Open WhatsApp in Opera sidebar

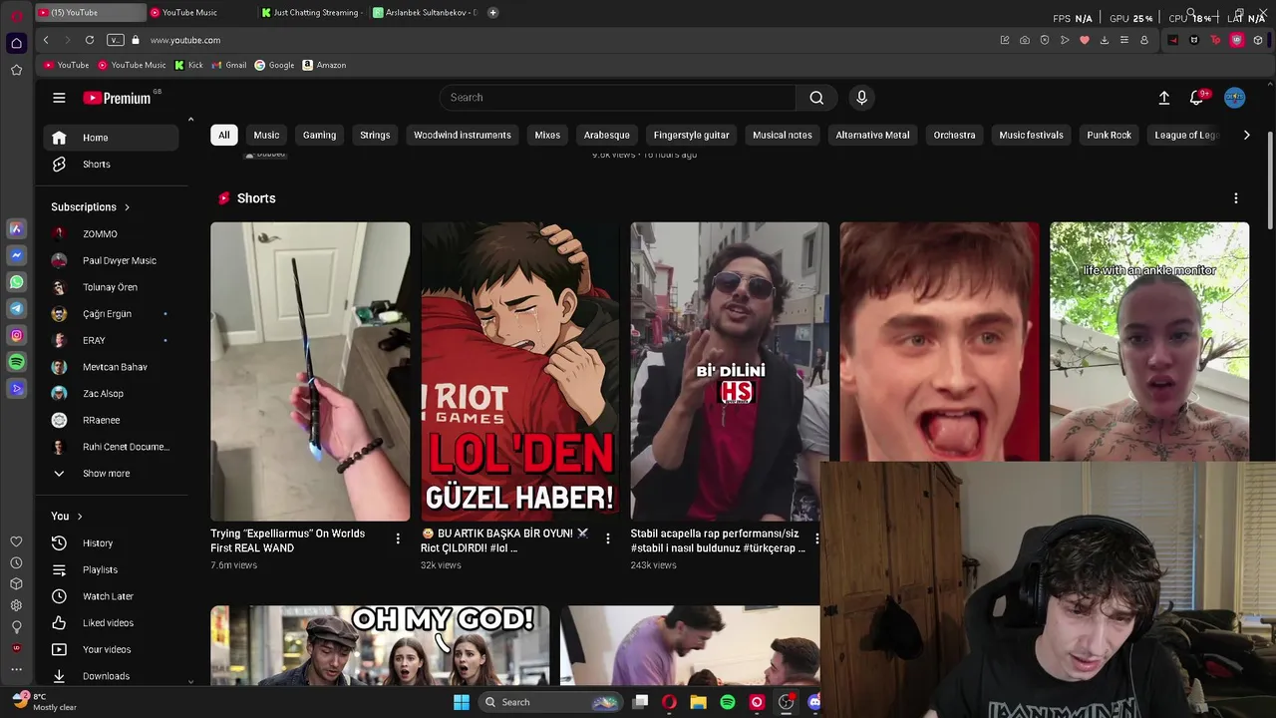pyautogui.click(x=16, y=282)
